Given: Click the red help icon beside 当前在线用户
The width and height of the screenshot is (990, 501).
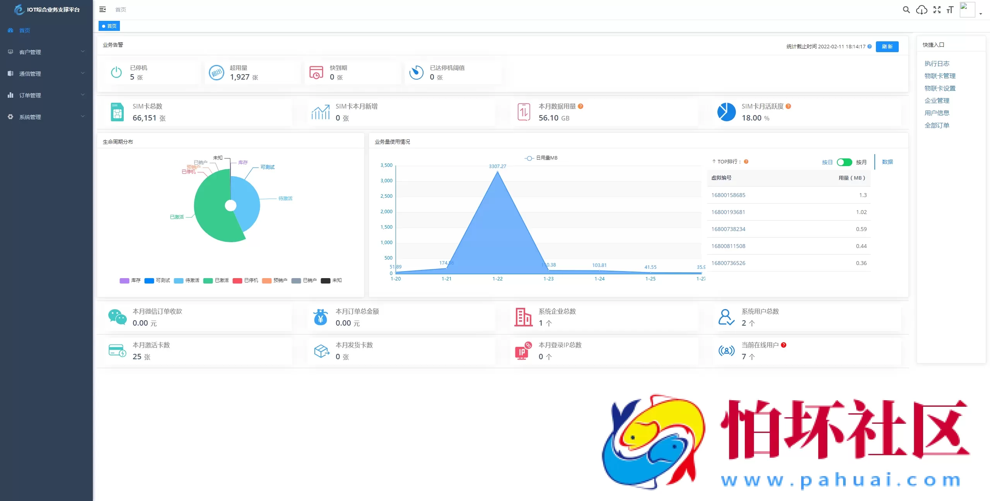Looking at the screenshot, I should point(783,345).
